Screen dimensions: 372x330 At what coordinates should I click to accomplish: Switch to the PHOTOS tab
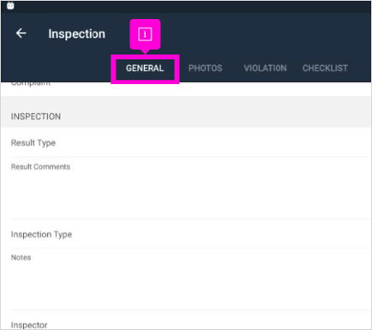205,69
